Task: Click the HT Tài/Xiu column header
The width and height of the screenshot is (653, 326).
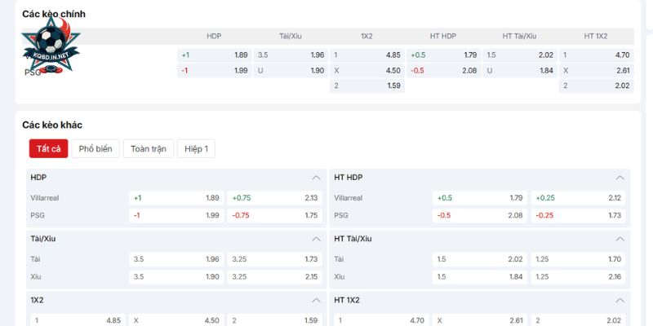Action: pos(519,36)
